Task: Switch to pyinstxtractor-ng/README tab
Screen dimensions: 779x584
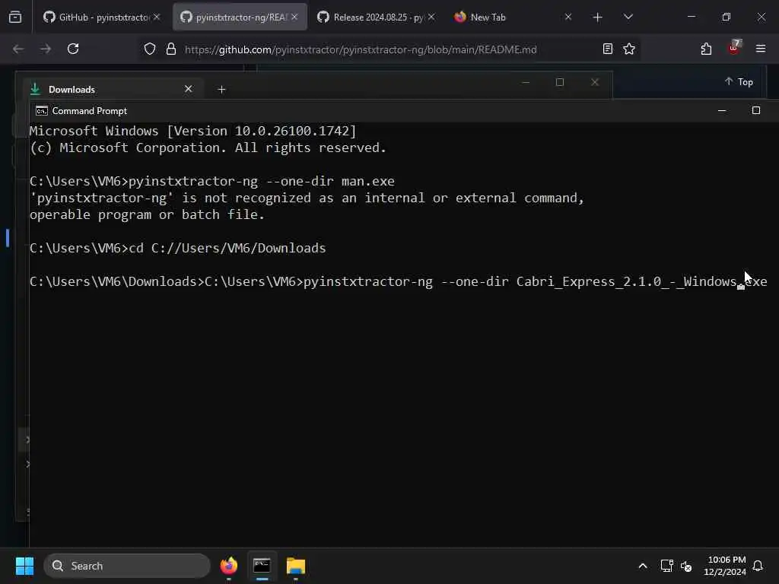Action: pyautogui.click(x=240, y=17)
